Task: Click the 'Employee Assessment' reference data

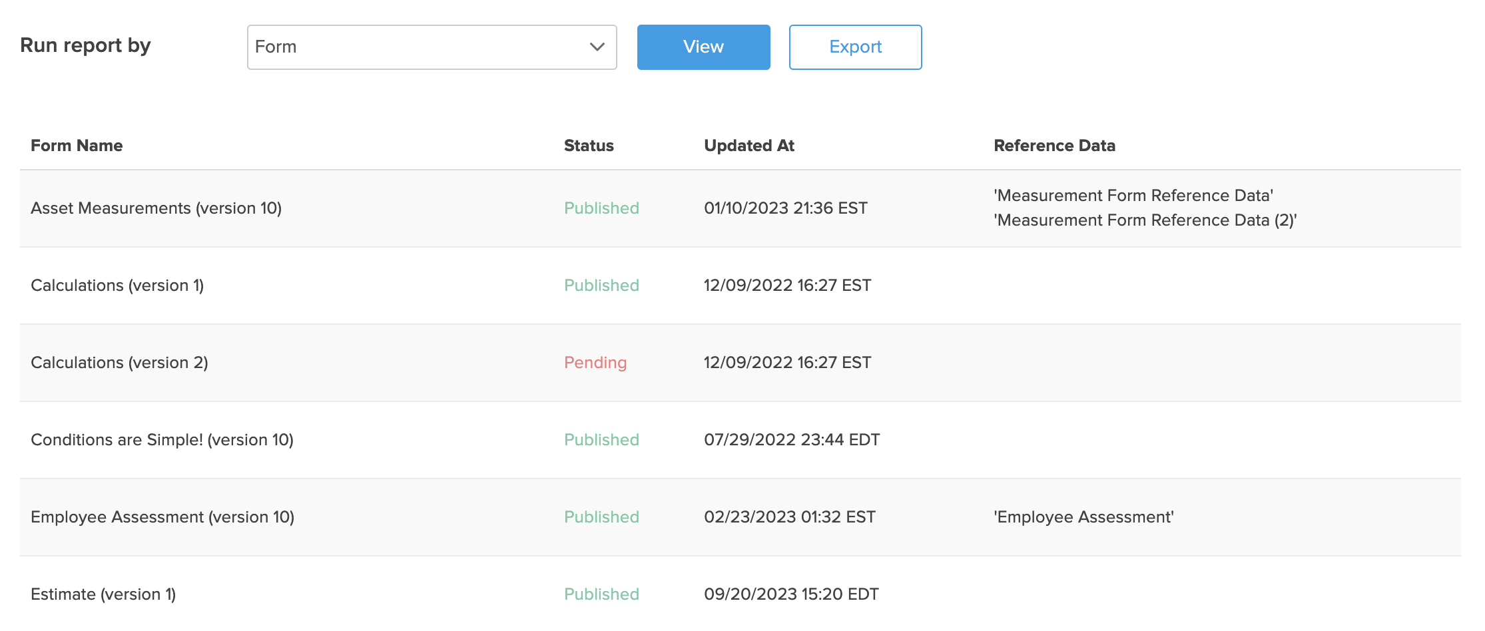Action: click(1083, 517)
